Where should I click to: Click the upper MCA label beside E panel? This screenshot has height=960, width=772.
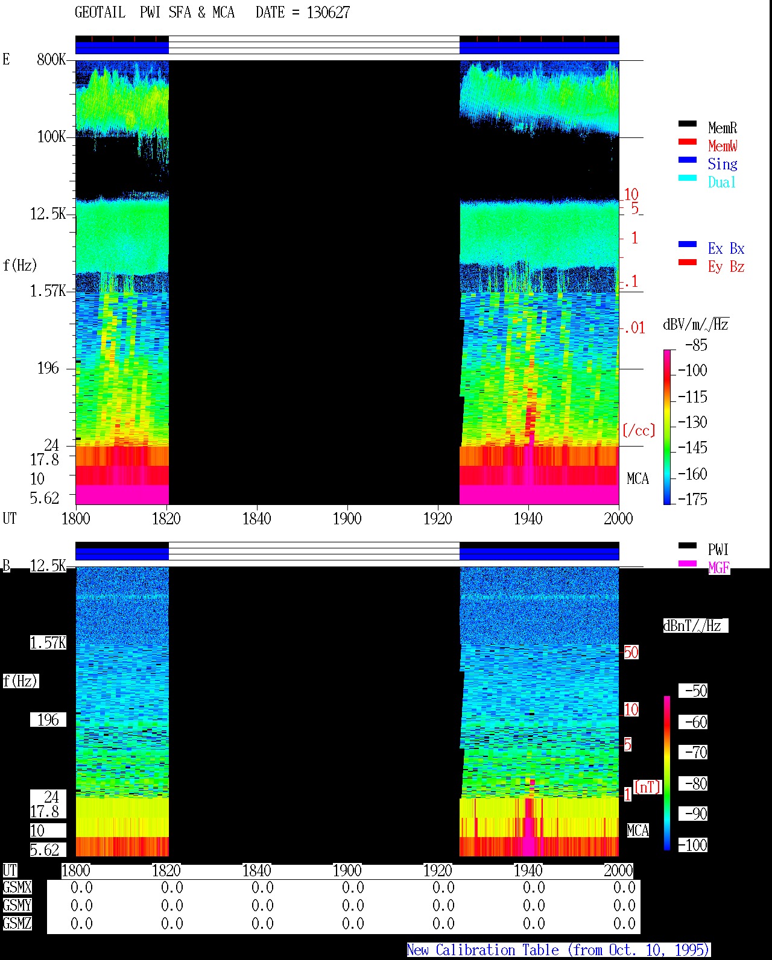pyautogui.click(x=638, y=479)
